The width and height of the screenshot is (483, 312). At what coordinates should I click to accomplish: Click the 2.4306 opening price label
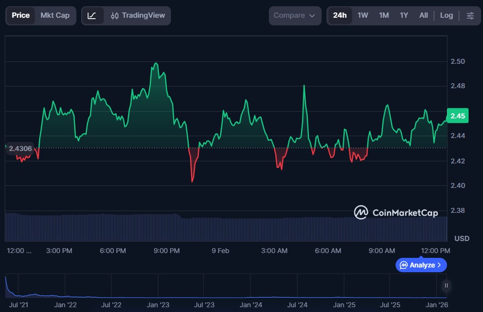coord(20,149)
